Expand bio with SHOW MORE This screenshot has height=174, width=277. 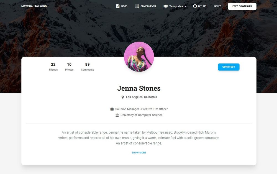pos(139,153)
